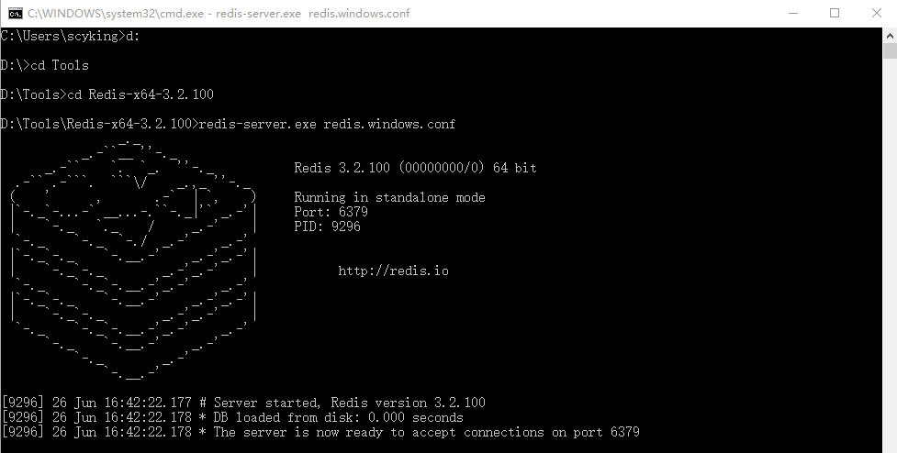Click the scrollbar up arrow

pyautogui.click(x=890, y=36)
